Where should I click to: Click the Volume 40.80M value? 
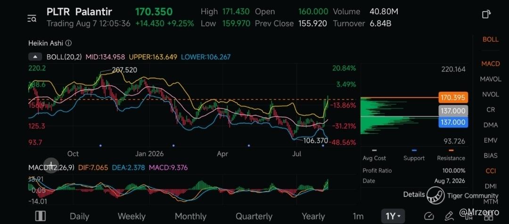coord(384,12)
